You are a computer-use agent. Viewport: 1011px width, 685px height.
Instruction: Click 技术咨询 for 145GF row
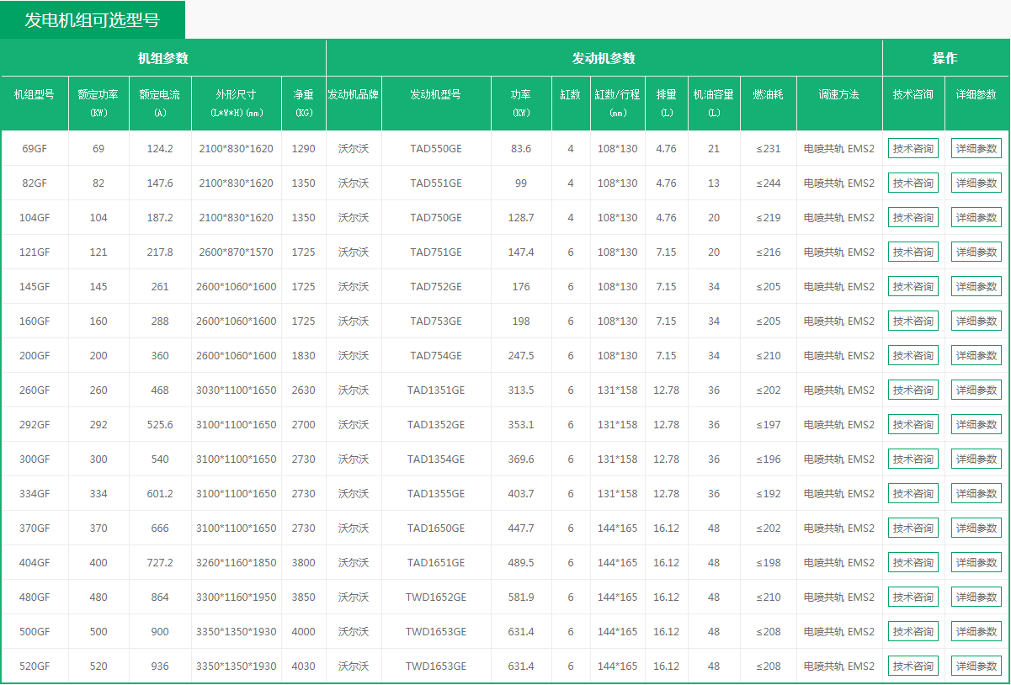point(913,287)
